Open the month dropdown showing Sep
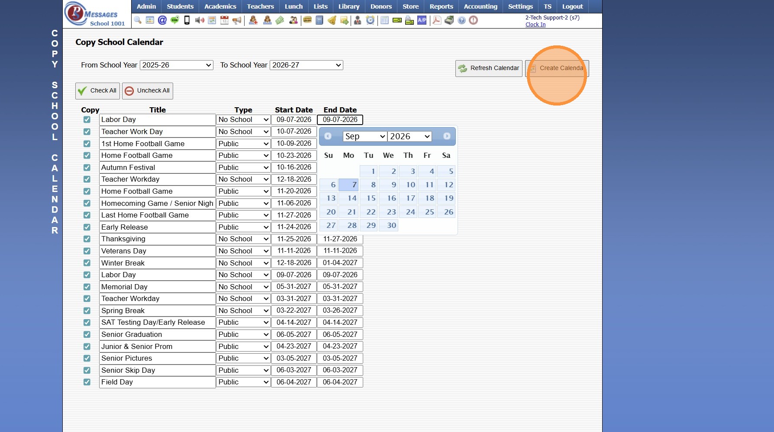This screenshot has height=432, width=774. coord(365,136)
